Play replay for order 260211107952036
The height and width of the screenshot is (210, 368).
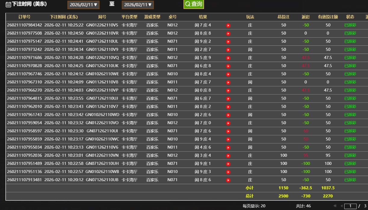point(228,156)
